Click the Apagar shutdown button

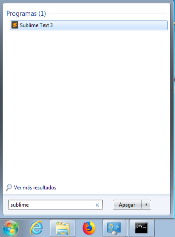[x=127, y=205]
